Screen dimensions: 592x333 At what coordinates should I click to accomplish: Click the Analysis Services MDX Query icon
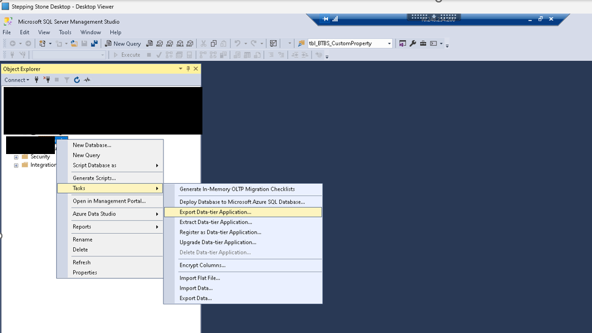(160, 43)
